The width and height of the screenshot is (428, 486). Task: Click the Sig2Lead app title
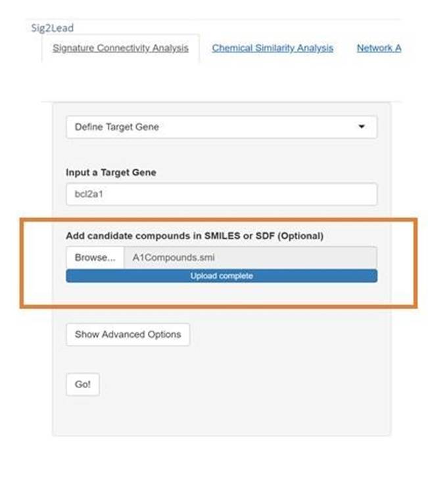pos(53,28)
